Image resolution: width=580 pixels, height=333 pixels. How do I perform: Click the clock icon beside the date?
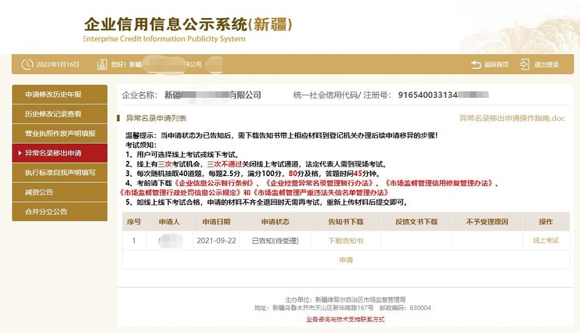[27, 64]
